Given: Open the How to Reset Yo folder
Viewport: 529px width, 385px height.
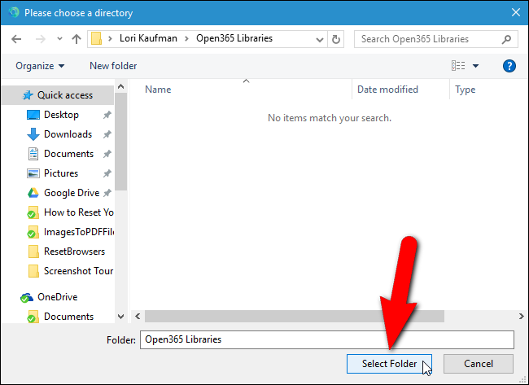Looking at the screenshot, I should pos(79,212).
